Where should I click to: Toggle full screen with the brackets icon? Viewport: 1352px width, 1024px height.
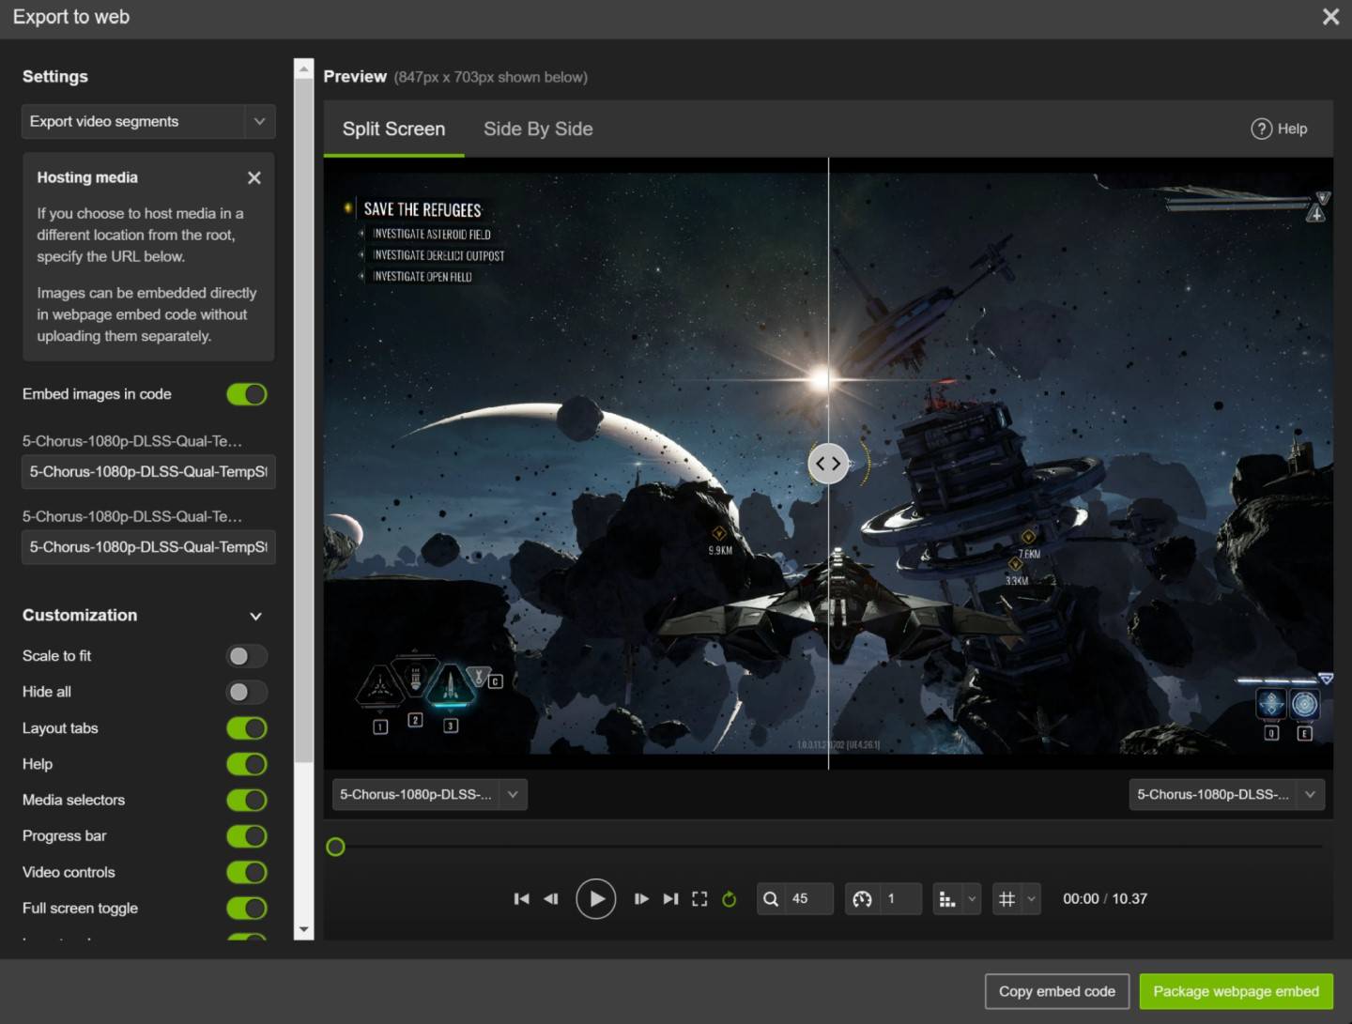[699, 899]
